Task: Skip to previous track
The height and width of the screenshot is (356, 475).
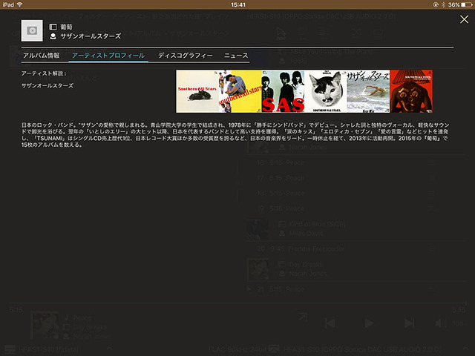Action: click(x=330, y=323)
